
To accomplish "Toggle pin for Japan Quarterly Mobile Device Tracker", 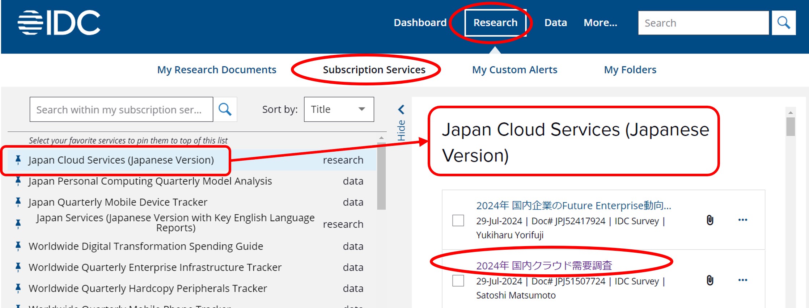I will point(18,202).
